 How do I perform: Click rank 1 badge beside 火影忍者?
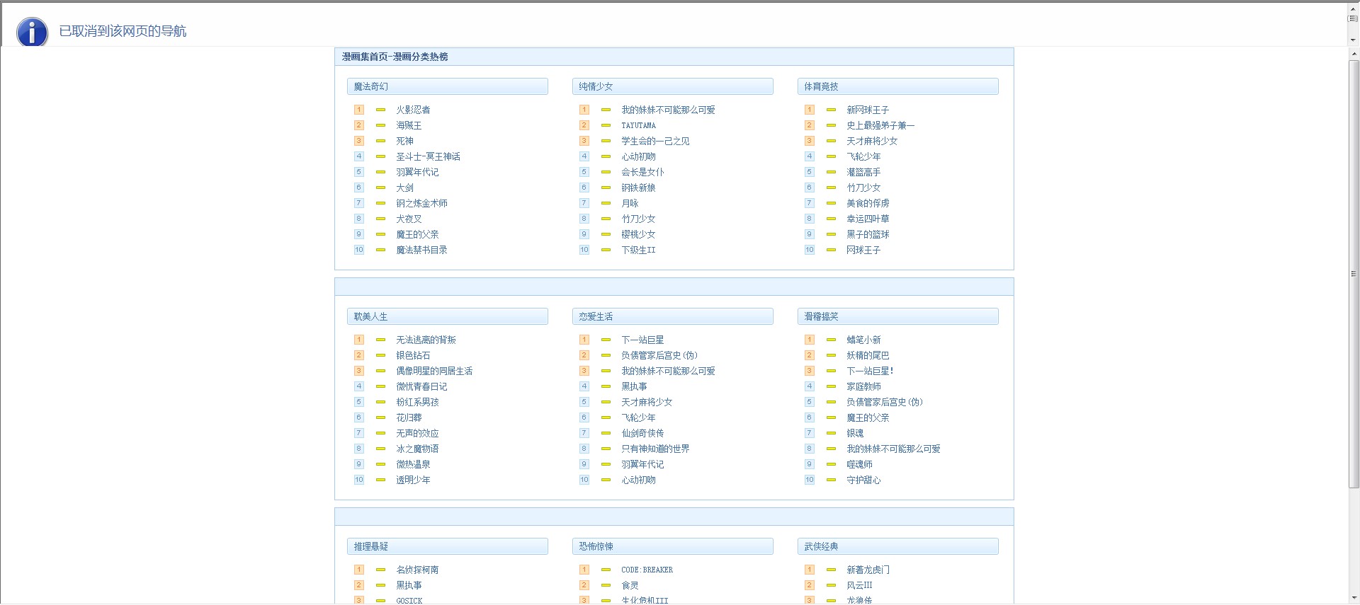(359, 110)
